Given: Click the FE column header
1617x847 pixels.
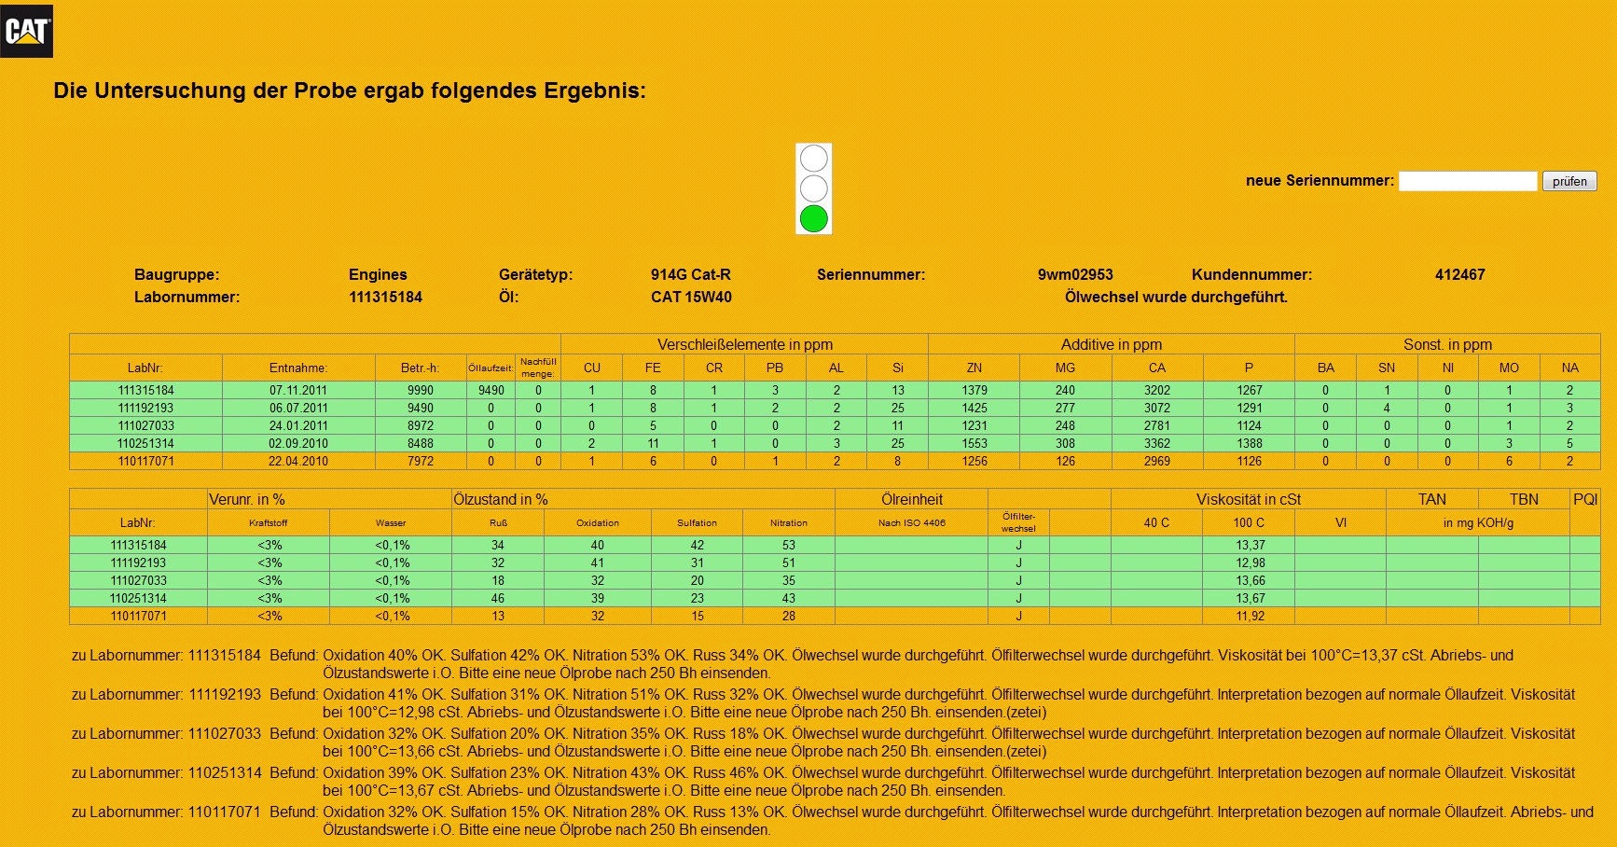Looking at the screenshot, I should pos(653,368).
